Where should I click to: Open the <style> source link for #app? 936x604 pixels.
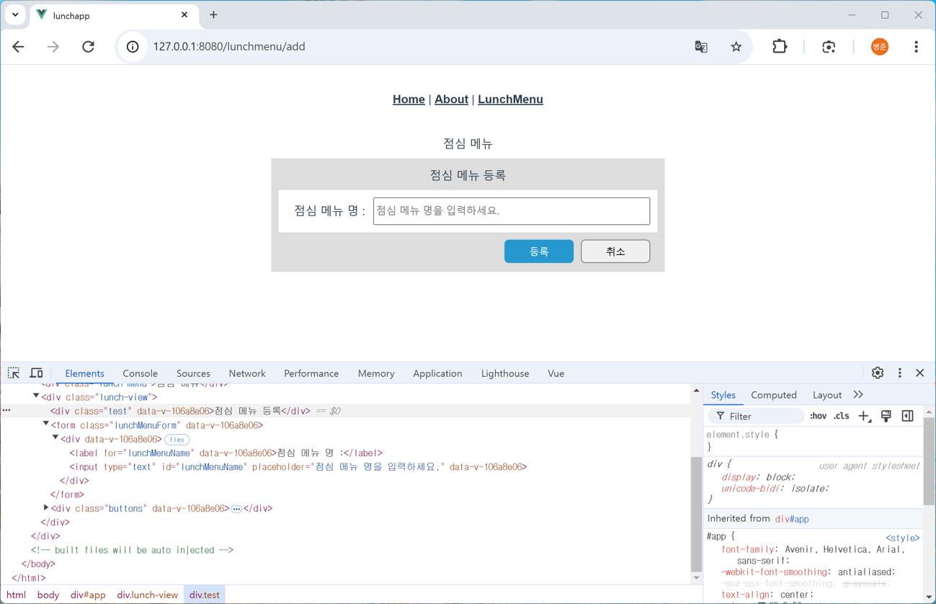pyautogui.click(x=902, y=538)
